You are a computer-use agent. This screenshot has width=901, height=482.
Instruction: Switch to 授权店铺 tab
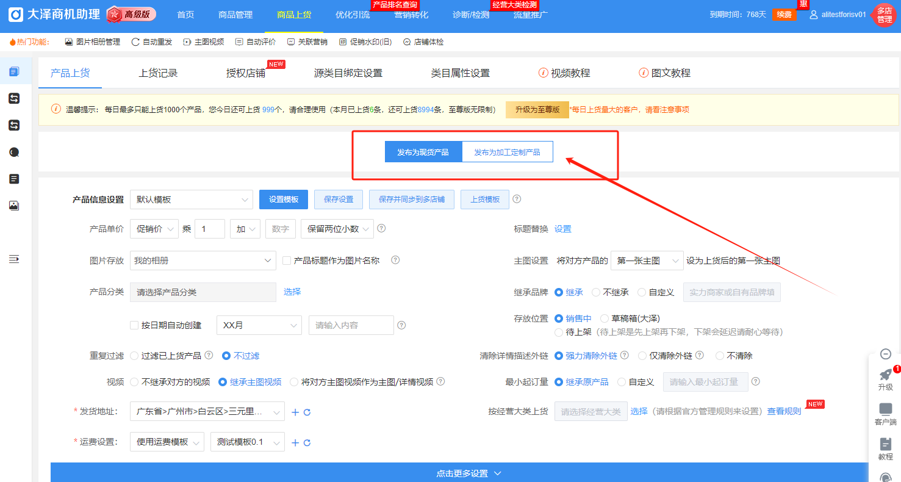coord(246,73)
